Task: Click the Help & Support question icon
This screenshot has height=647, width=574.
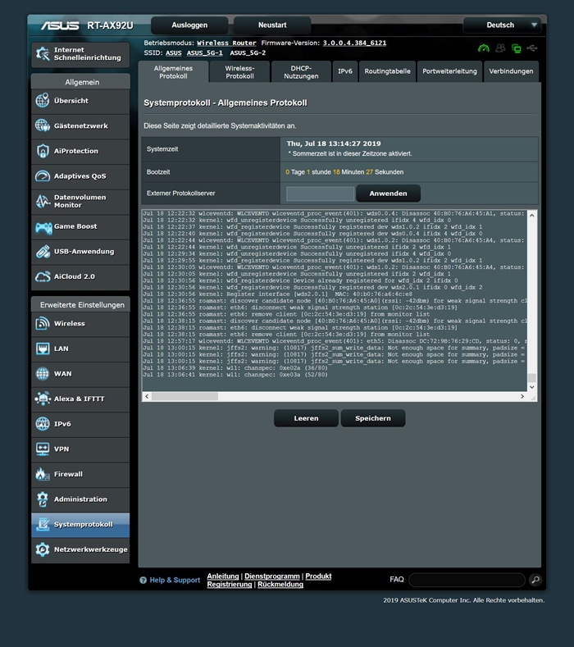Action: click(x=143, y=580)
